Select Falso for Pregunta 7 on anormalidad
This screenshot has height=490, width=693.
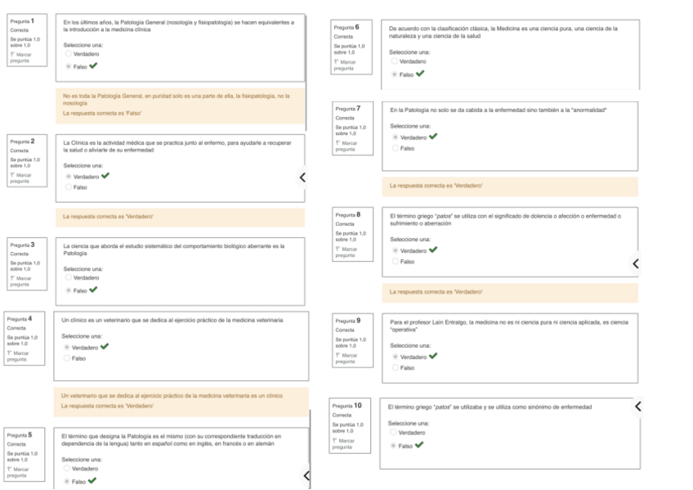(395, 148)
